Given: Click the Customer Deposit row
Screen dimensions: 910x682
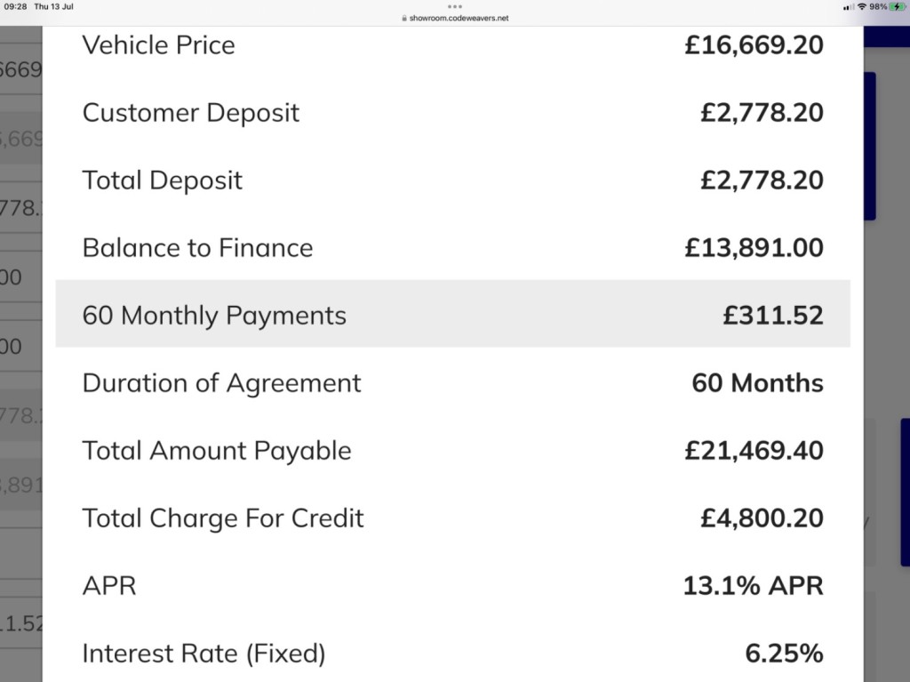Looking at the screenshot, I should [452, 112].
